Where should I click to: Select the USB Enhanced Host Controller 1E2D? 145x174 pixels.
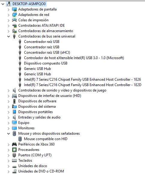point(83,85)
